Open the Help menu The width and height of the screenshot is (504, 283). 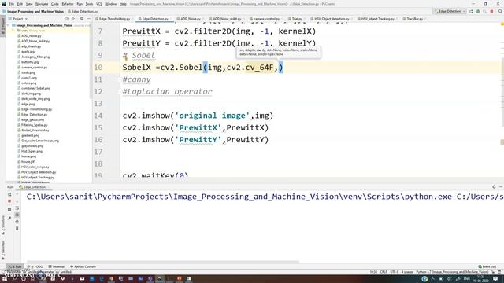click(123, 4)
